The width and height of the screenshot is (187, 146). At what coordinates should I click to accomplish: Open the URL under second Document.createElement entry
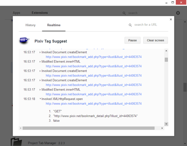click(93, 76)
